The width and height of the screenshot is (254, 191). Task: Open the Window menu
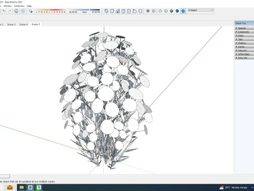[7, 6]
